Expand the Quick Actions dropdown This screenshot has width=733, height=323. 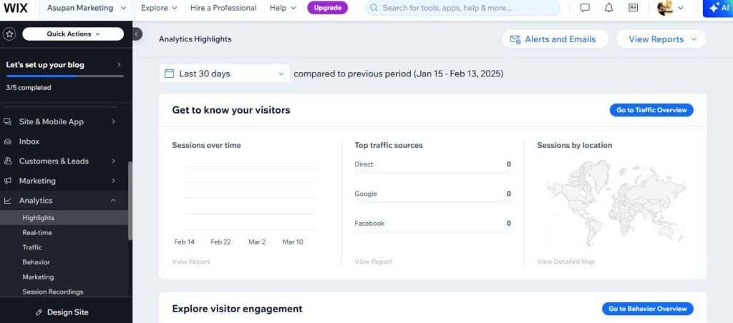coord(73,34)
